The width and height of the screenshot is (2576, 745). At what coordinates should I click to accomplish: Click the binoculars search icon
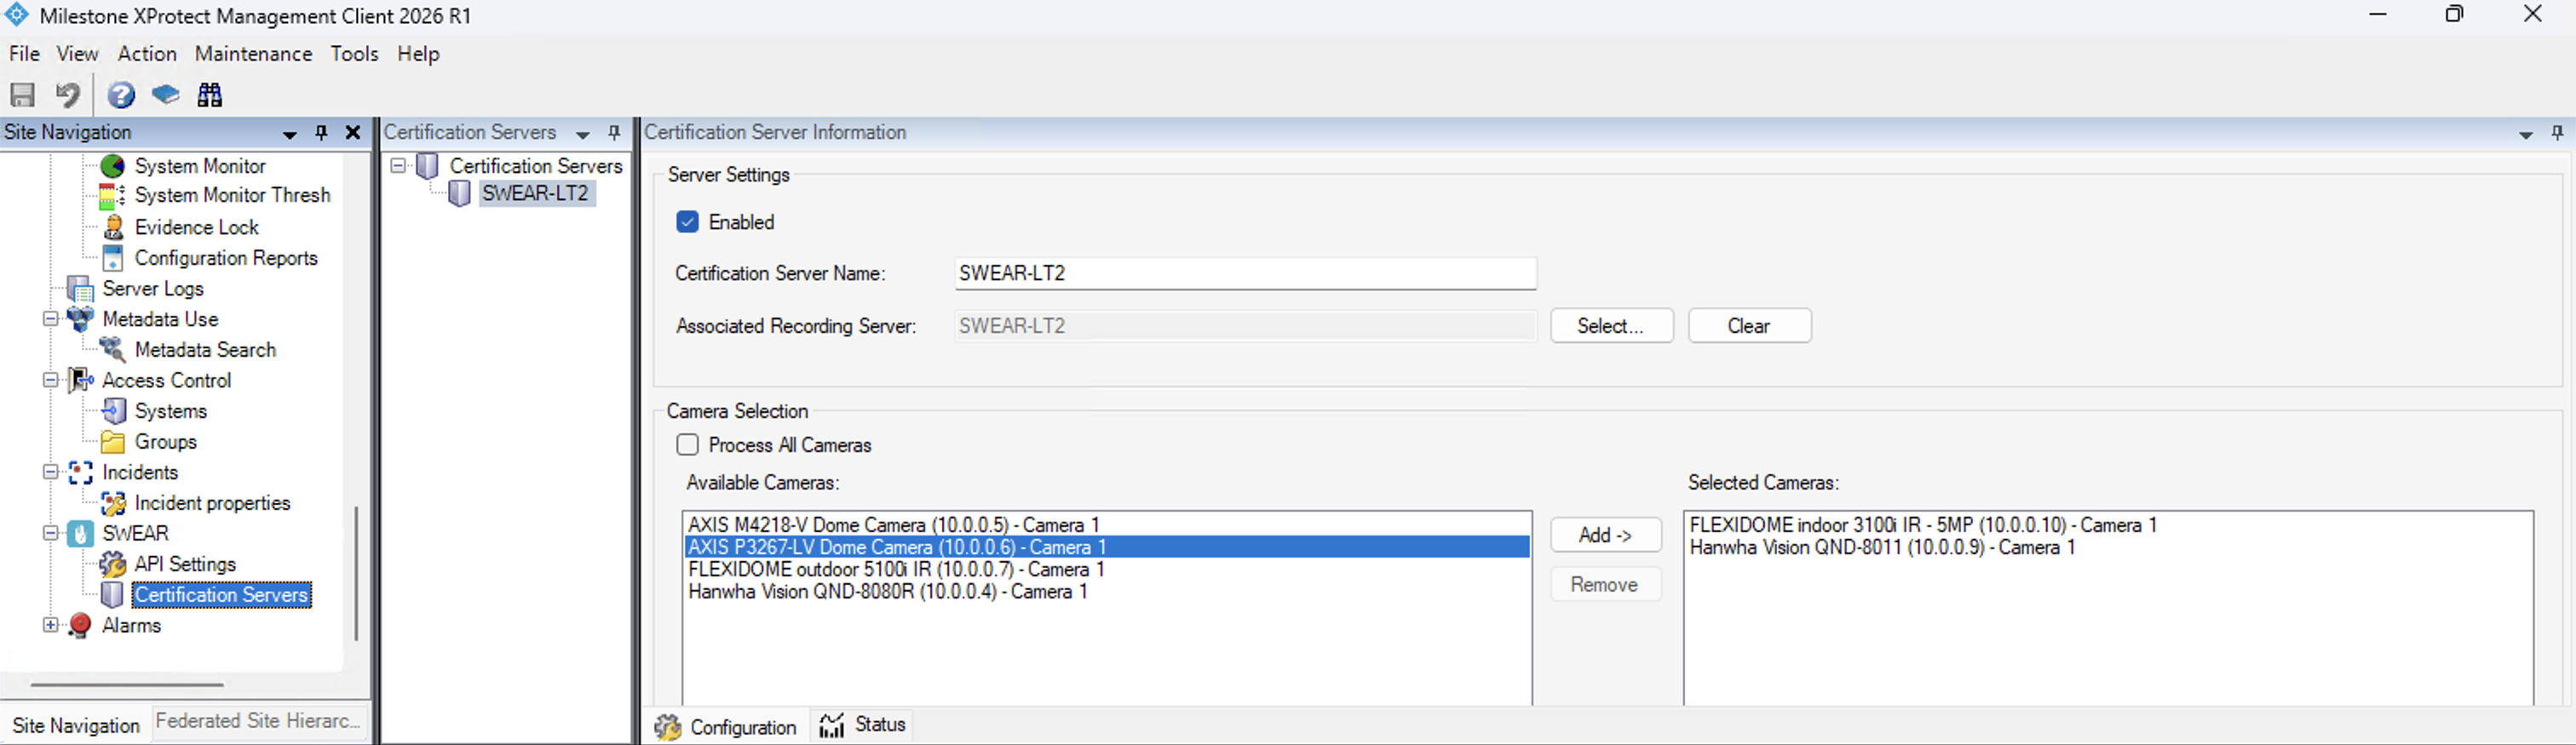click(x=210, y=95)
